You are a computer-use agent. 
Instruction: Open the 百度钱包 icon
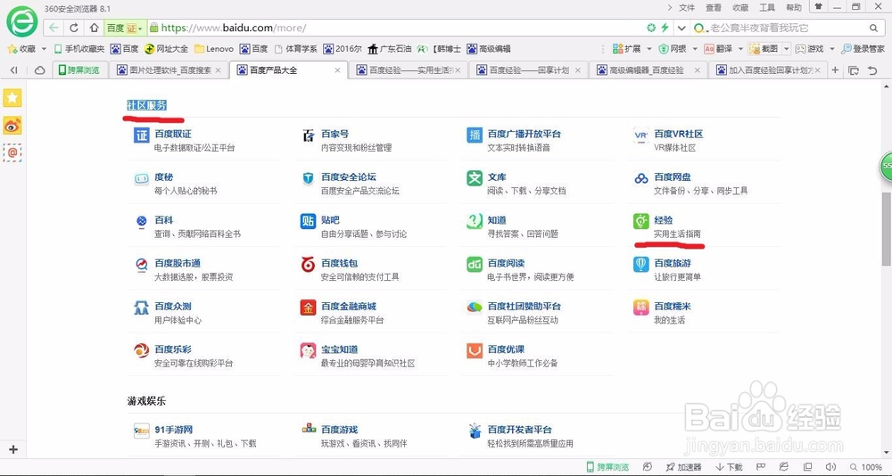(x=309, y=265)
